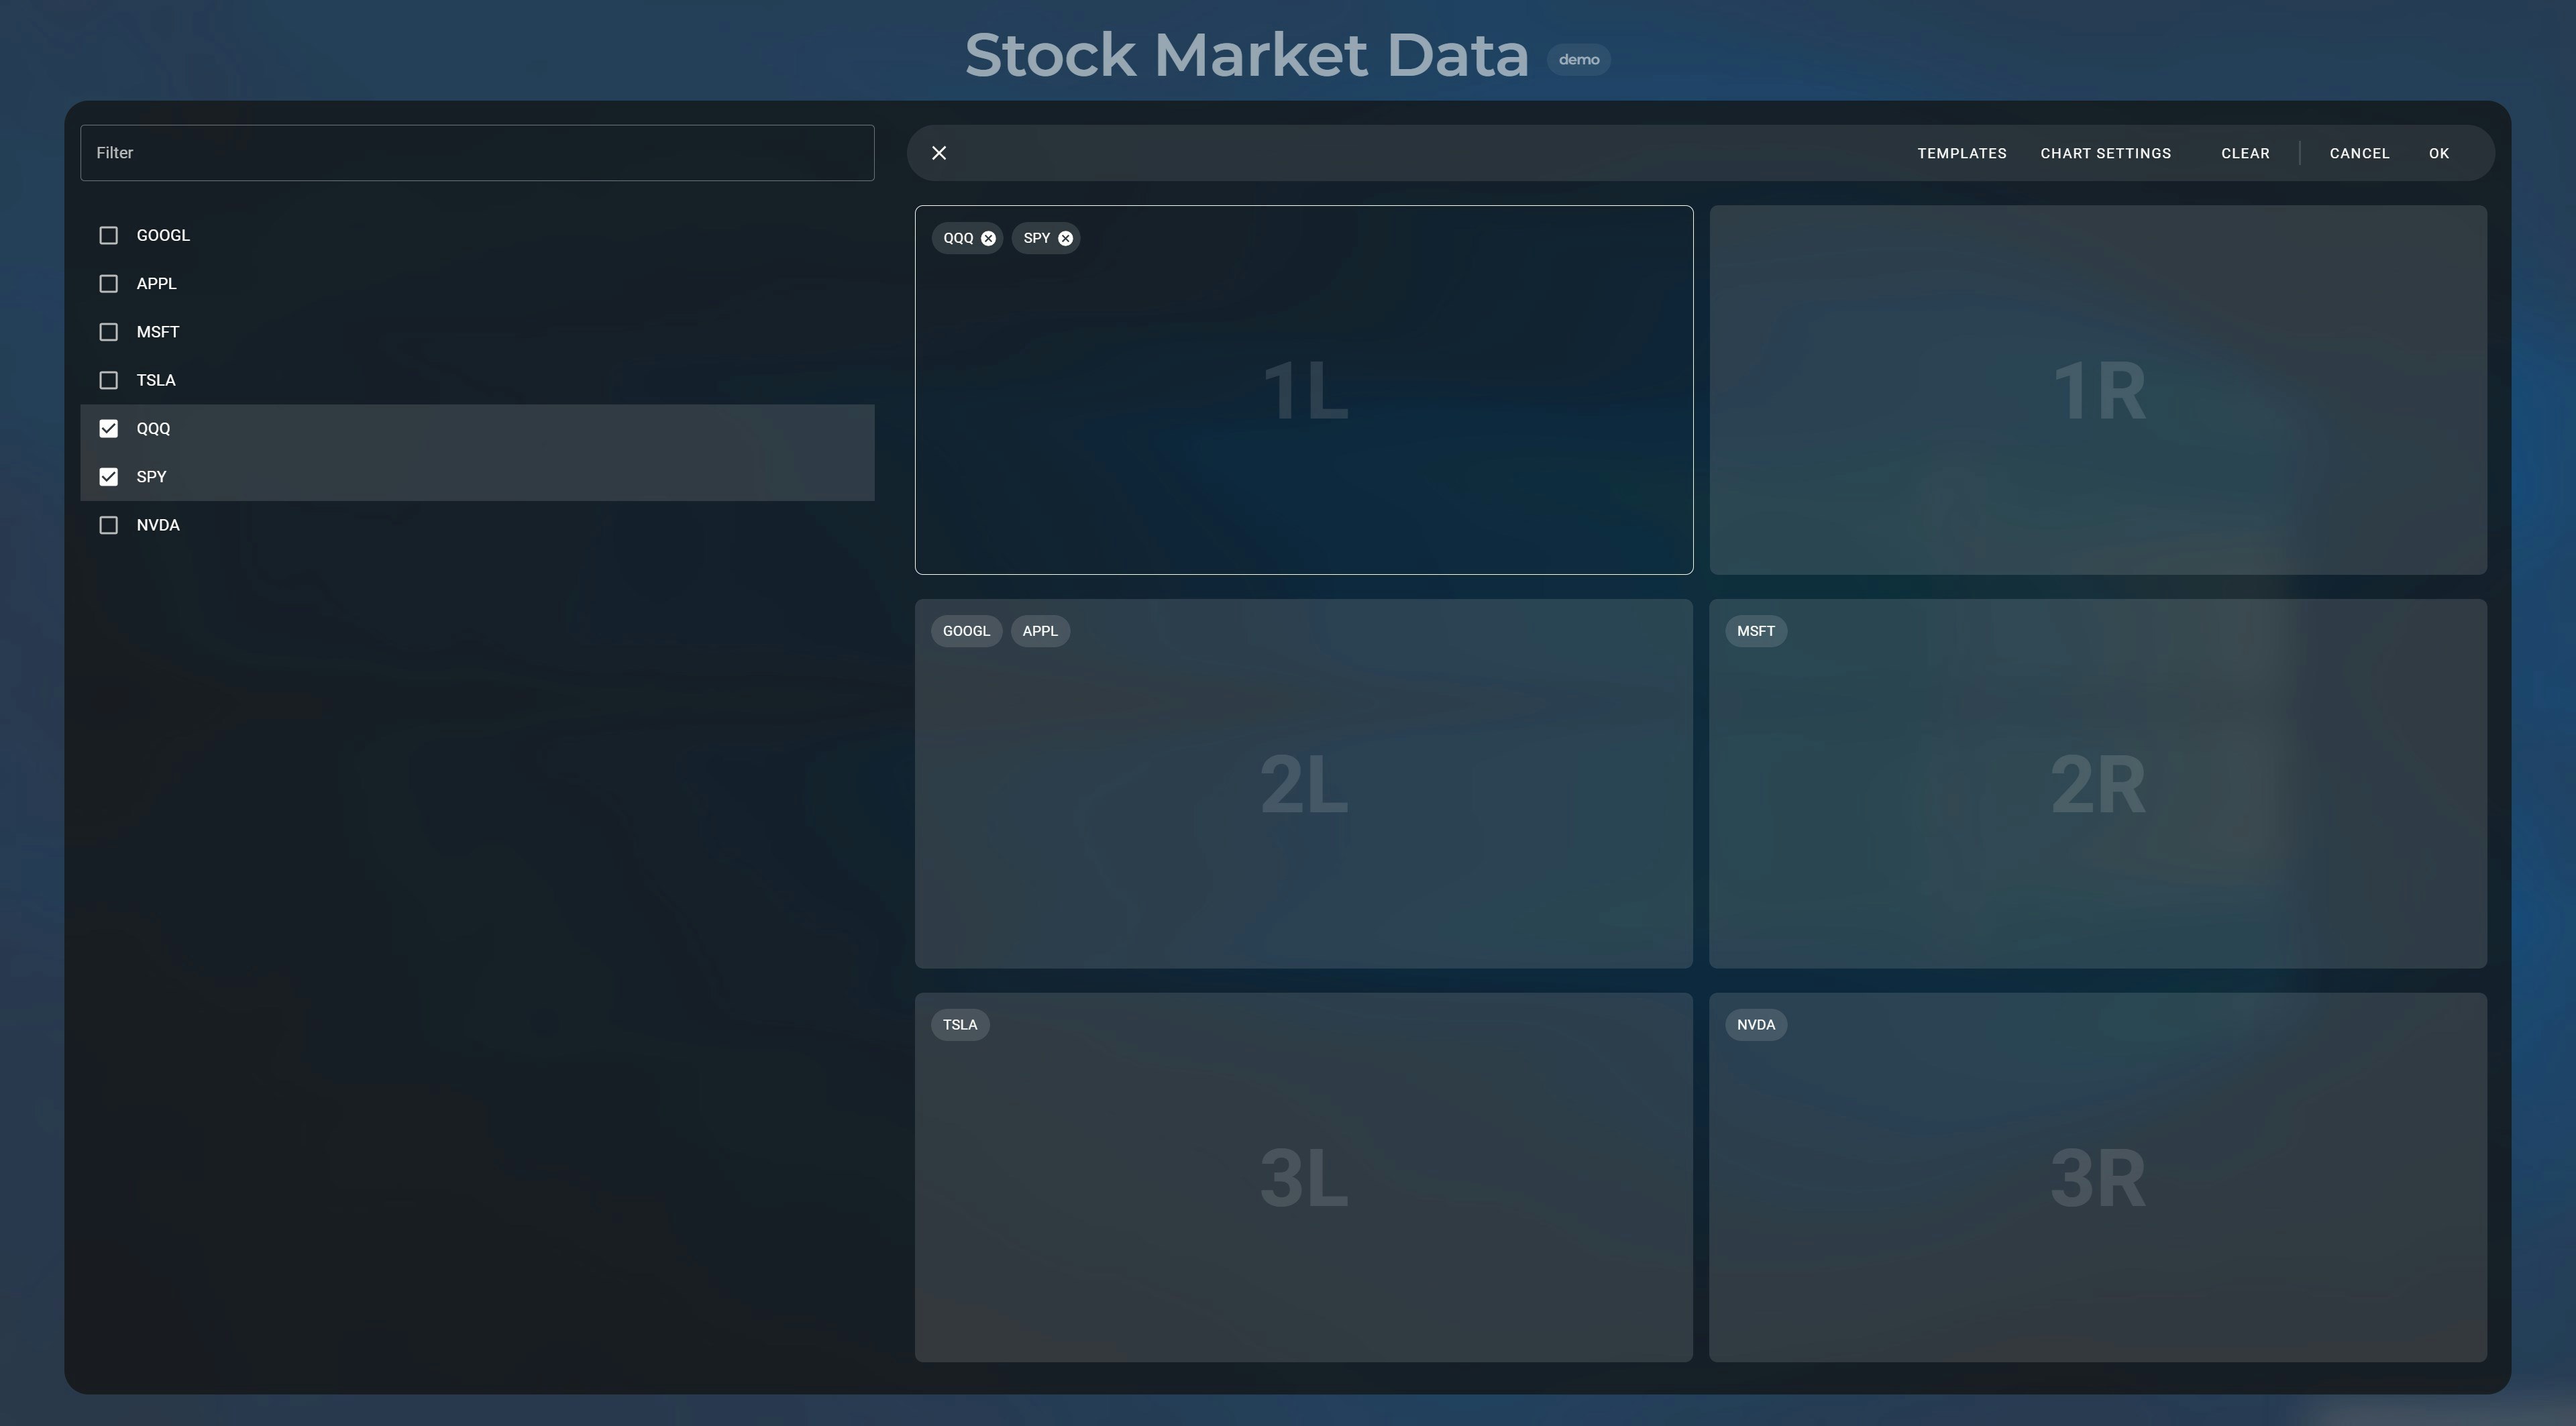Click the MSFT chip in pane 2R
This screenshot has width=2576, height=1426.
(1756, 631)
